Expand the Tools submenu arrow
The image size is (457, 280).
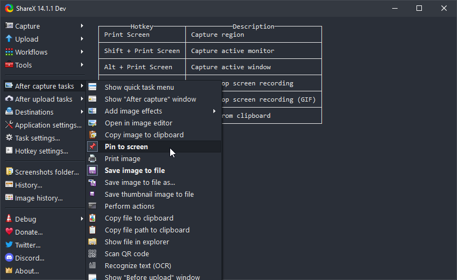(x=82, y=64)
